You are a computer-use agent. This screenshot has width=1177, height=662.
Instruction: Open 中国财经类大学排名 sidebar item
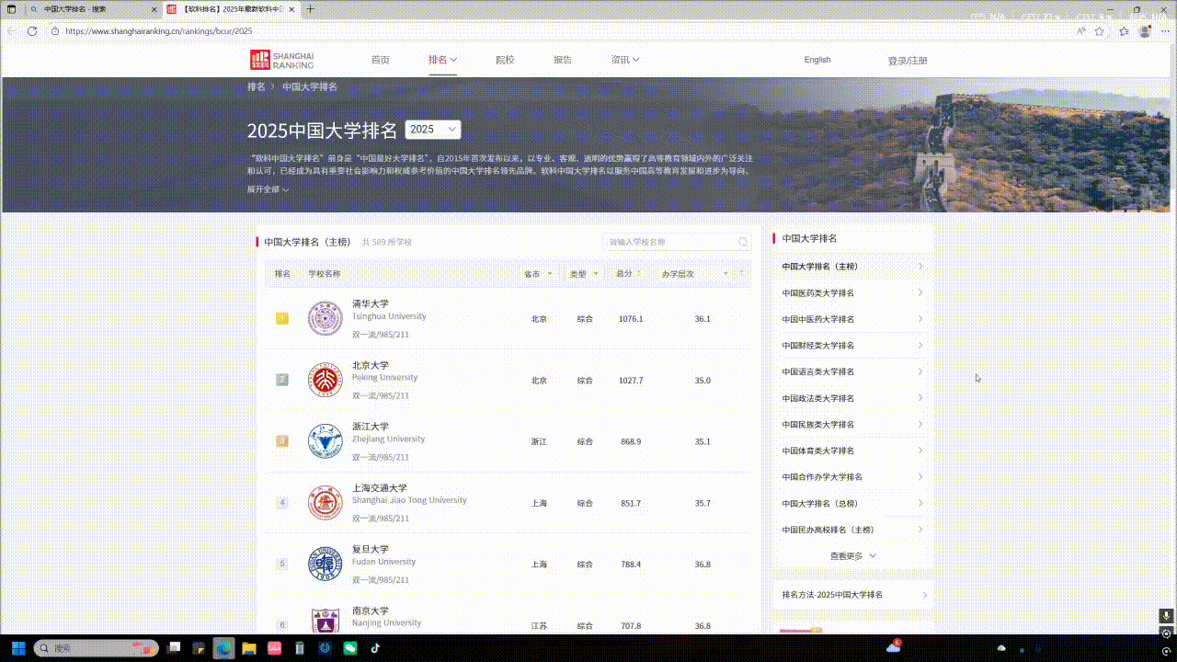pyautogui.click(x=852, y=346)
